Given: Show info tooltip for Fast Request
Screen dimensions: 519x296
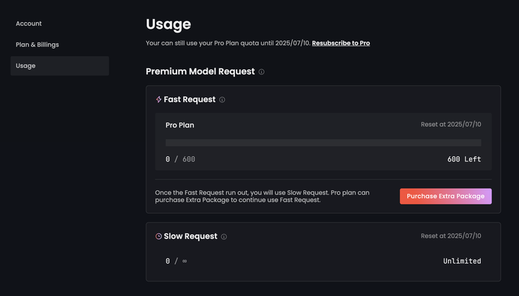Looking at the screenshot, I should click(222, 100).
